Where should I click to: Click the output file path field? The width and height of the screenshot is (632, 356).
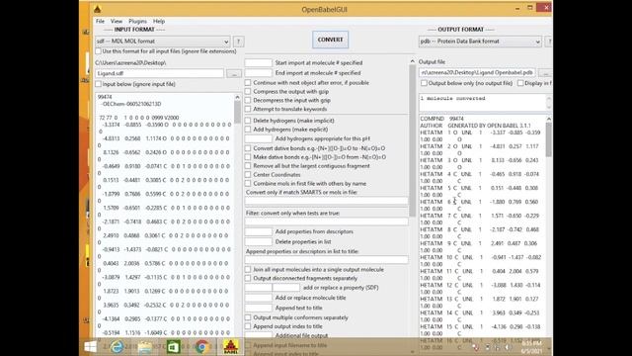(x=478, y=72)
